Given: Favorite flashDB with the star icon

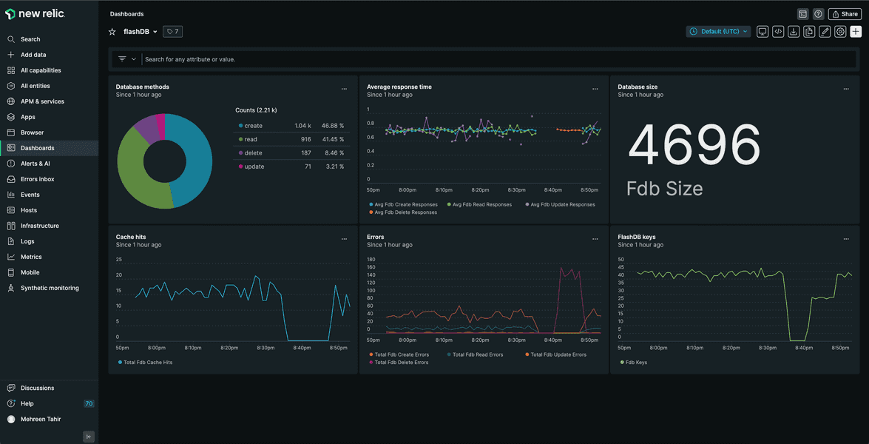Looking at the screenshot, I should [112, 32].
